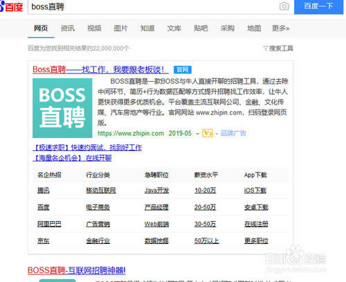Viewport: 346px width, 282px height.
Task: Select the 20-50万 salary link
Action: pyautogui.click(x=205, y=207)
